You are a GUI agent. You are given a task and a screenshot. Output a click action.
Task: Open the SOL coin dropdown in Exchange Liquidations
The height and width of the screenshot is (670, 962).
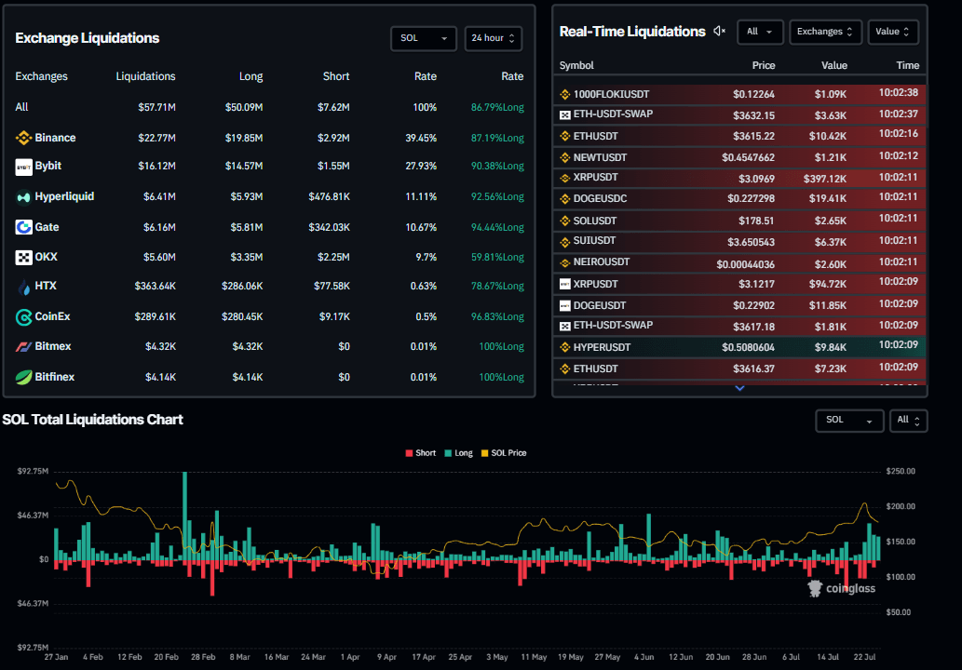click(x=424, y=38)
